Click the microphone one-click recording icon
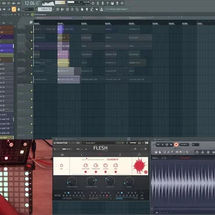 (x=103, y=3)
